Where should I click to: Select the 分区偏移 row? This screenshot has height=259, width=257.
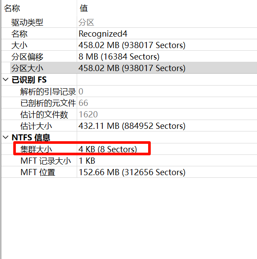(x=129, y=56)
